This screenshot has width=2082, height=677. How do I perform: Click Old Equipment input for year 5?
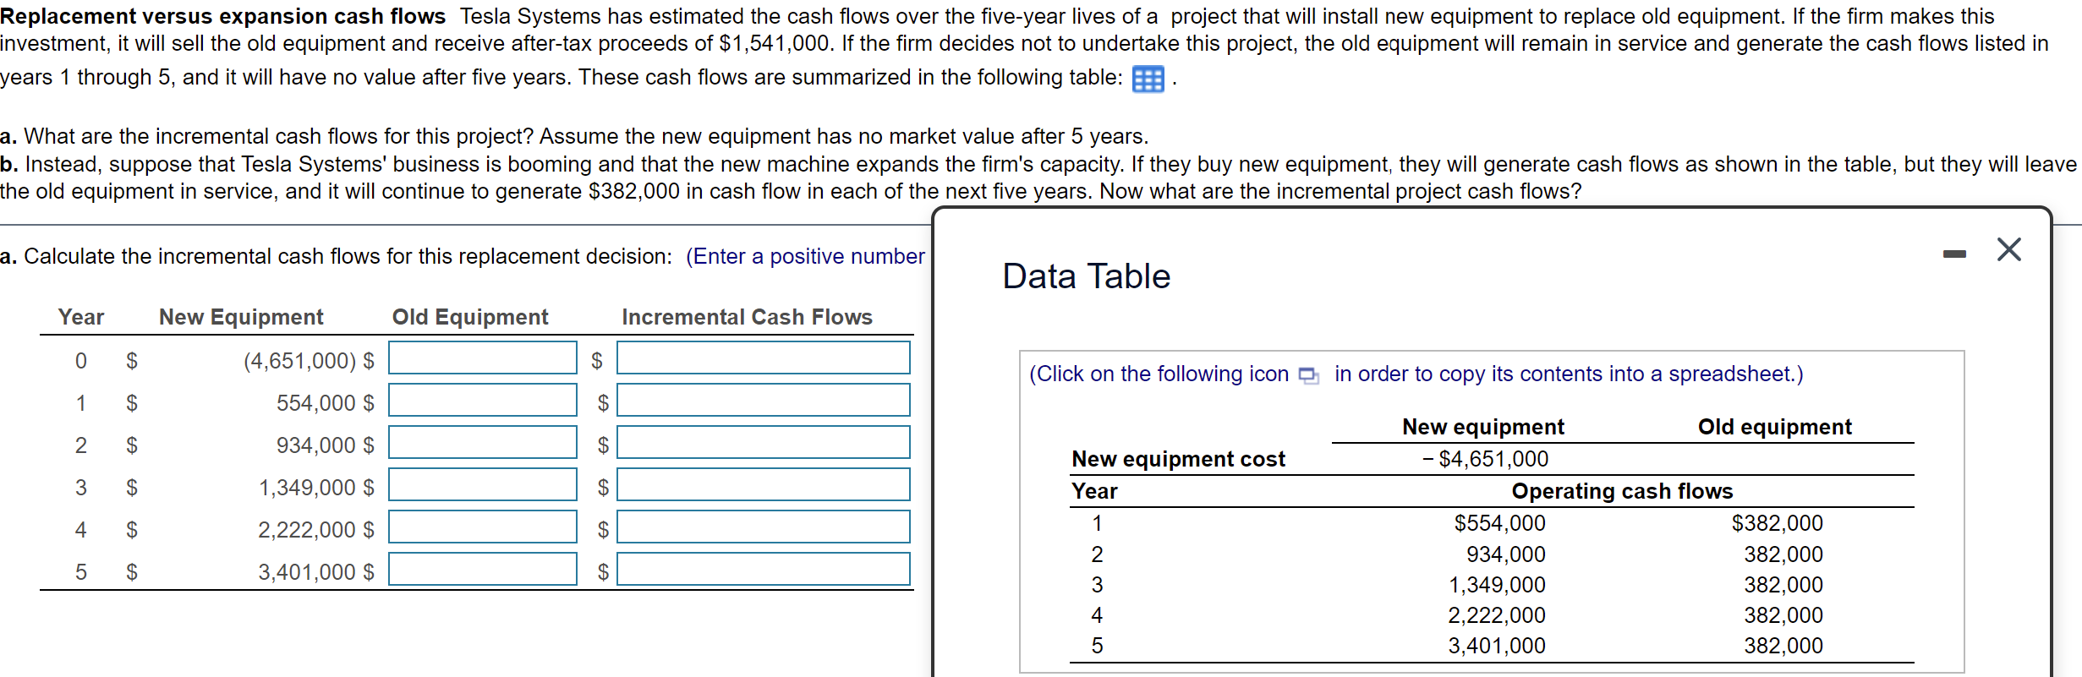point(483,569)
